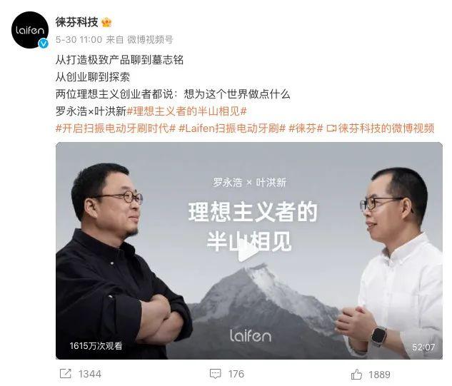Viewport: 452px width, 386px height.
Task: Open the #徕芬# hashtag
Action: coord(306,128)
